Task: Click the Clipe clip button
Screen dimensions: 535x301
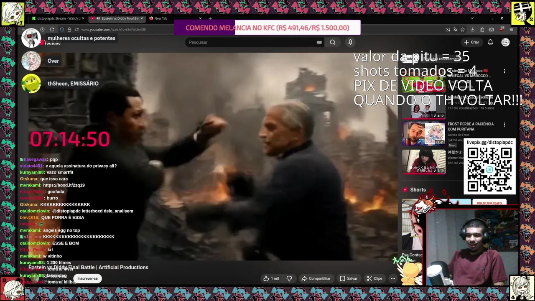Action: [374, 278]
